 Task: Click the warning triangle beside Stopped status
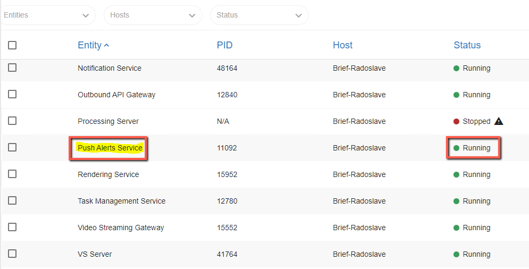point(499,121)
